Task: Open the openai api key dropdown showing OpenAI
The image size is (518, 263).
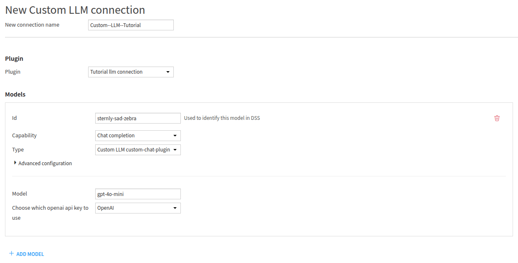Action: 138,208
